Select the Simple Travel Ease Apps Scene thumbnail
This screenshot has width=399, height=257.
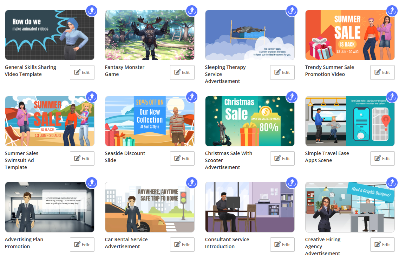[x=349, y=121]
